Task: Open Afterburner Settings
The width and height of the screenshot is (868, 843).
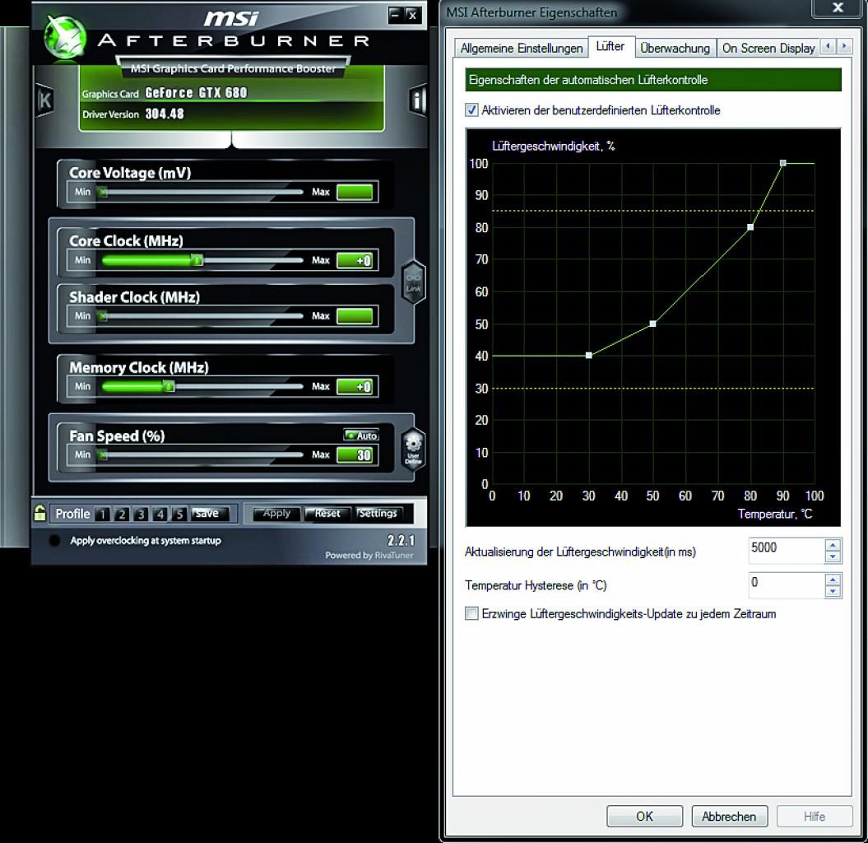Action: pos(378,514)
